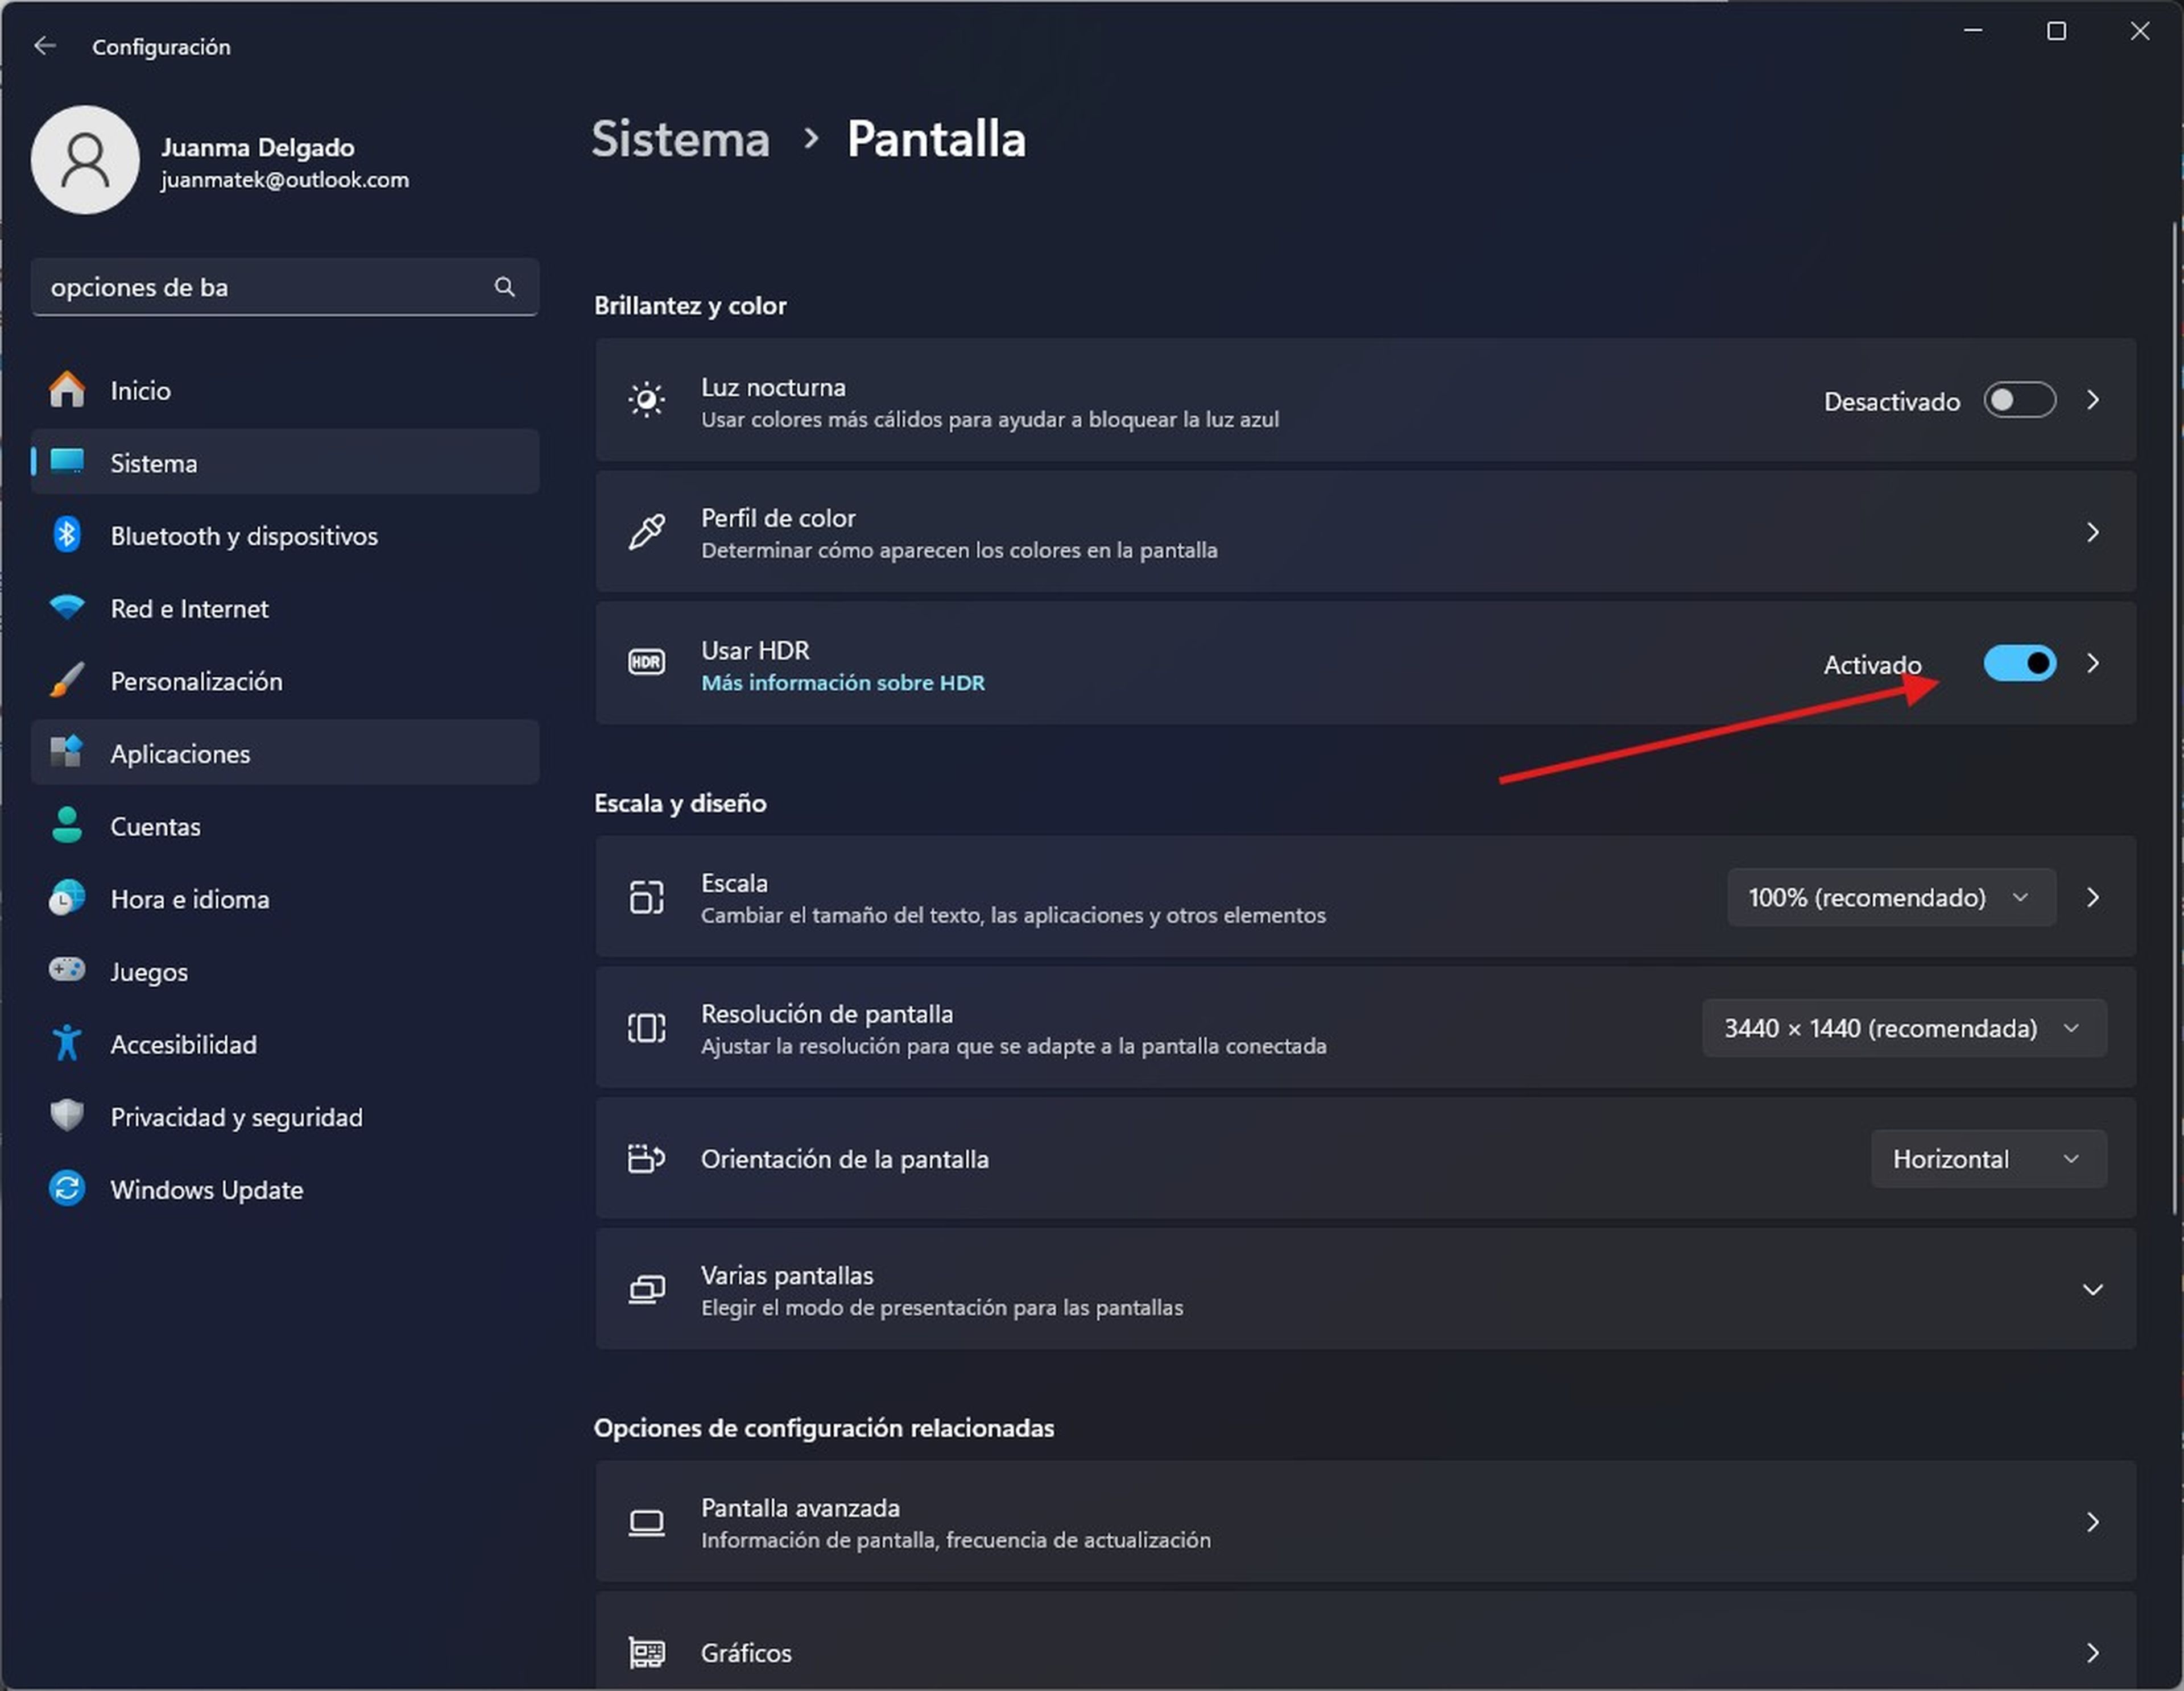This screenshot has width=2184, height=1691.
Task: Click the Gráficos card icon
Action: (646, 1653)
